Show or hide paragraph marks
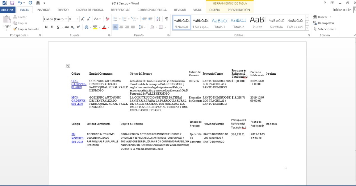 166,19
